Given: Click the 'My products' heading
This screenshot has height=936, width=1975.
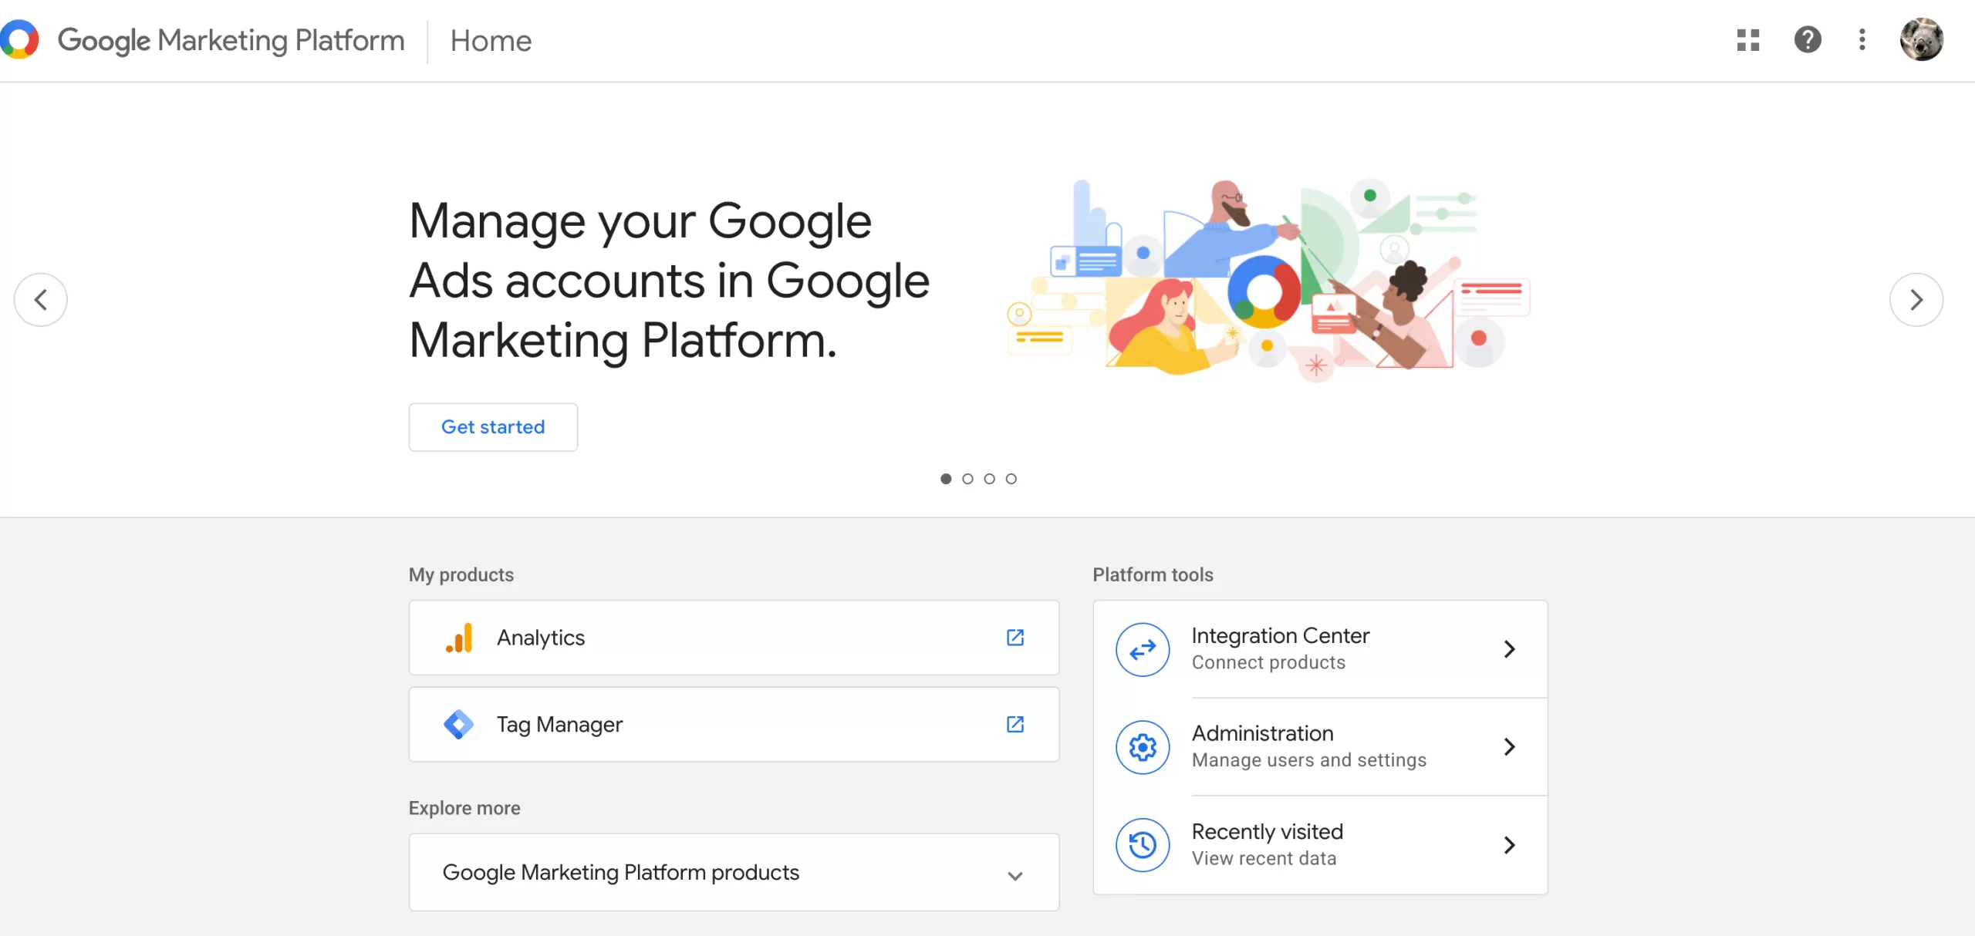Looking at the screenshot, I should click(461, 575).
